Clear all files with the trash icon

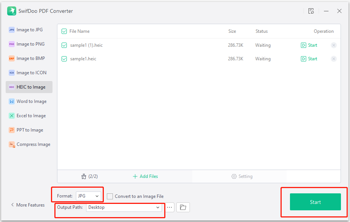coord(84,176)
